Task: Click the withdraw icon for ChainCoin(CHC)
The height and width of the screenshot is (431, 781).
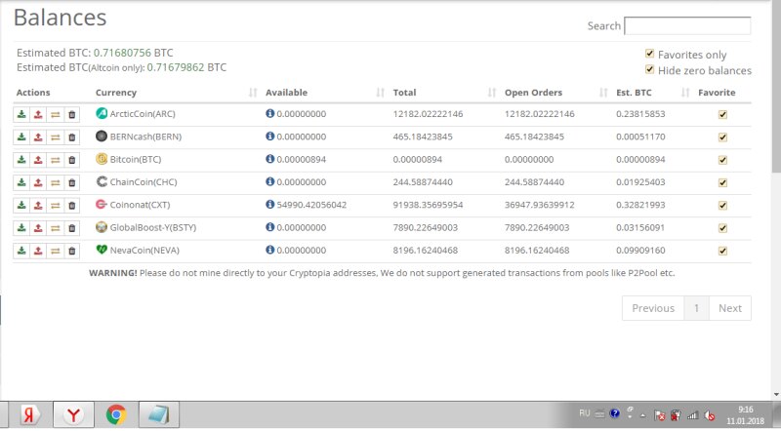Action: tap(38, 182)
